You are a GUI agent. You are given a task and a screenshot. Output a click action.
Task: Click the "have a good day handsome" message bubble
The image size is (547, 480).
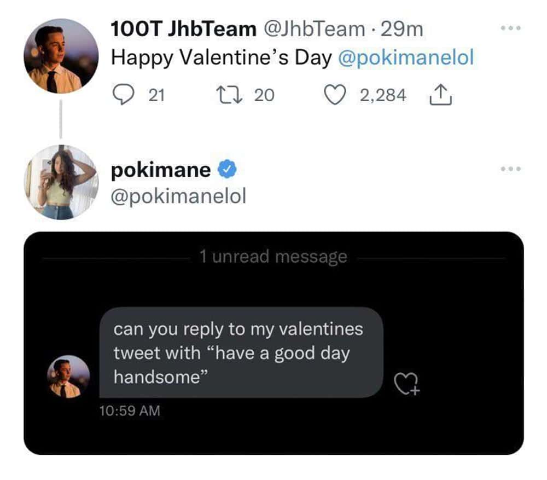[x=241, y=352]
